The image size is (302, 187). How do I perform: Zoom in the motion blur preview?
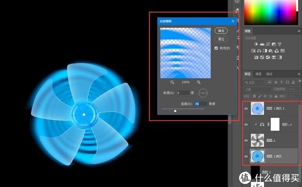click(199, 82)
